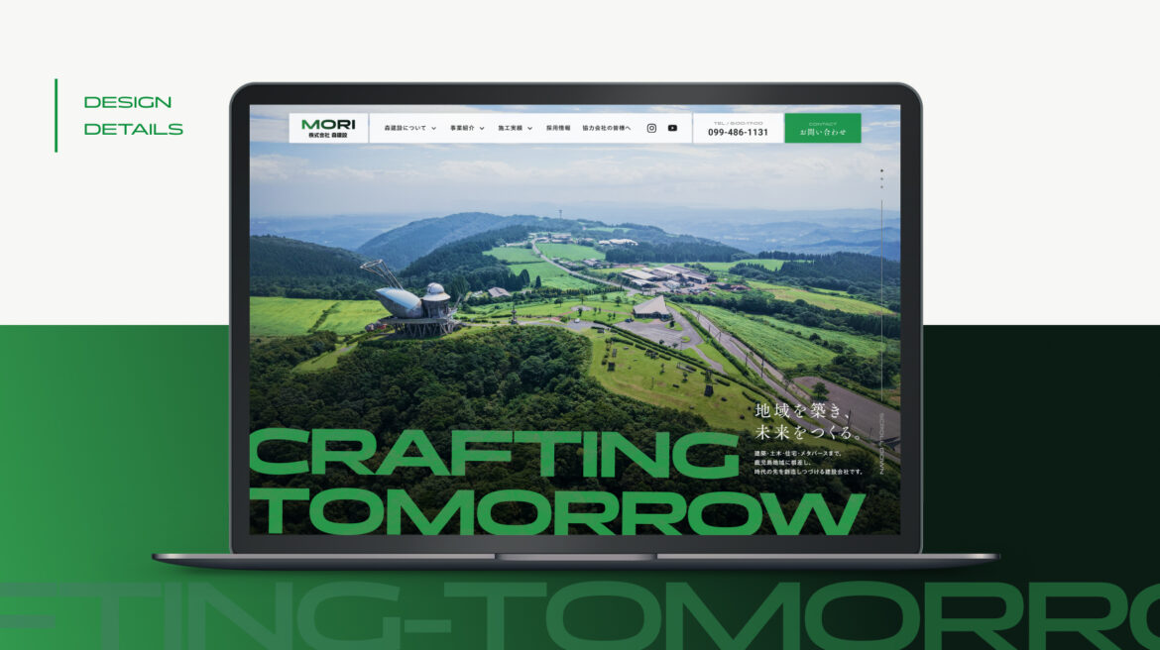This screenshot has width=1160, height=650.
Task: Click the CONTACT label above お問い合わせ
Action: point(822,123)
